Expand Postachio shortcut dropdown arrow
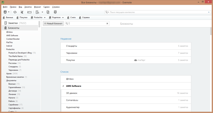 (x=45, y=18)
